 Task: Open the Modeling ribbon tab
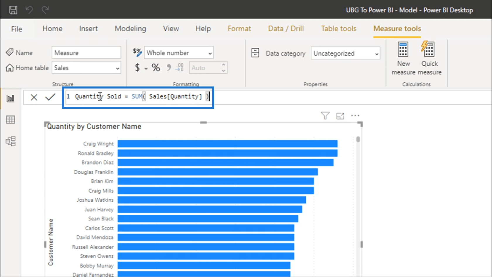[130, 28]
